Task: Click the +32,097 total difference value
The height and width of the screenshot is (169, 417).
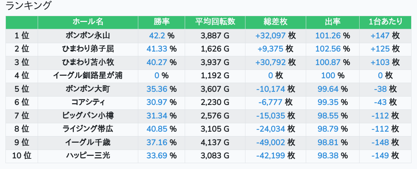Action: tap(270, 35)
